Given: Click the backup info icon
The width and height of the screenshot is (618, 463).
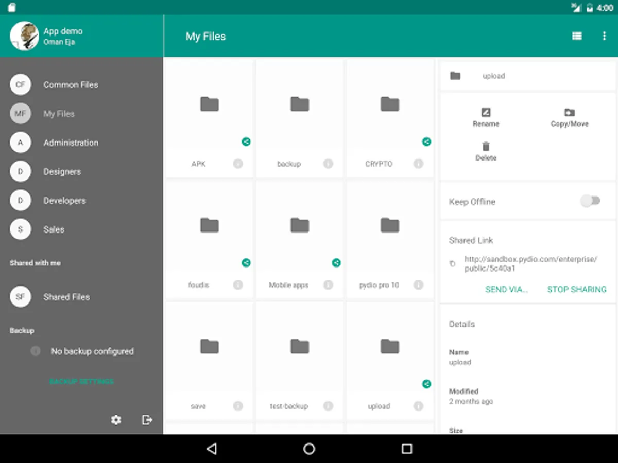Looking at the screenshot, I should tap(36, 351).
